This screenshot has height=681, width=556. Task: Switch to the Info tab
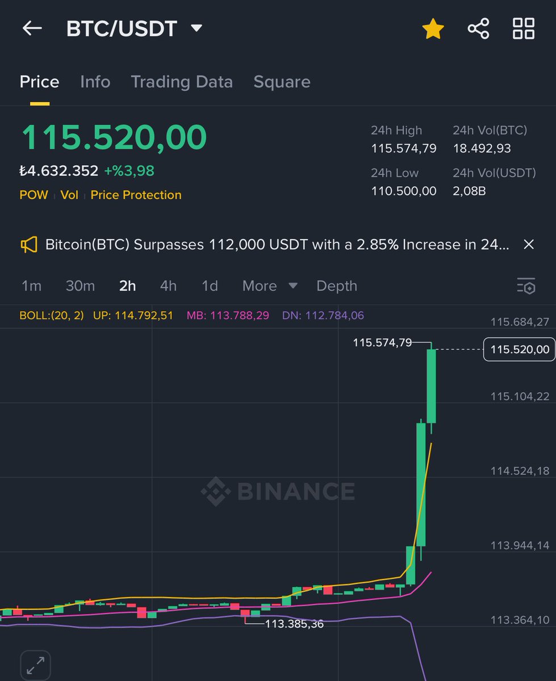(x=95, y=82)
